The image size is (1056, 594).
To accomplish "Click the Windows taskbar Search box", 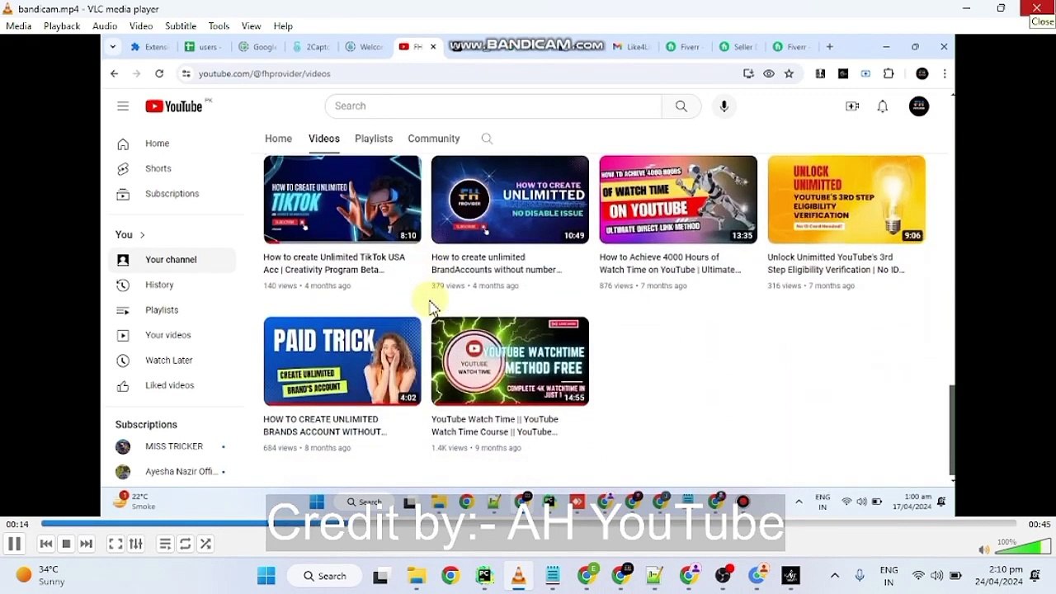I will click(x=324, y=576).
